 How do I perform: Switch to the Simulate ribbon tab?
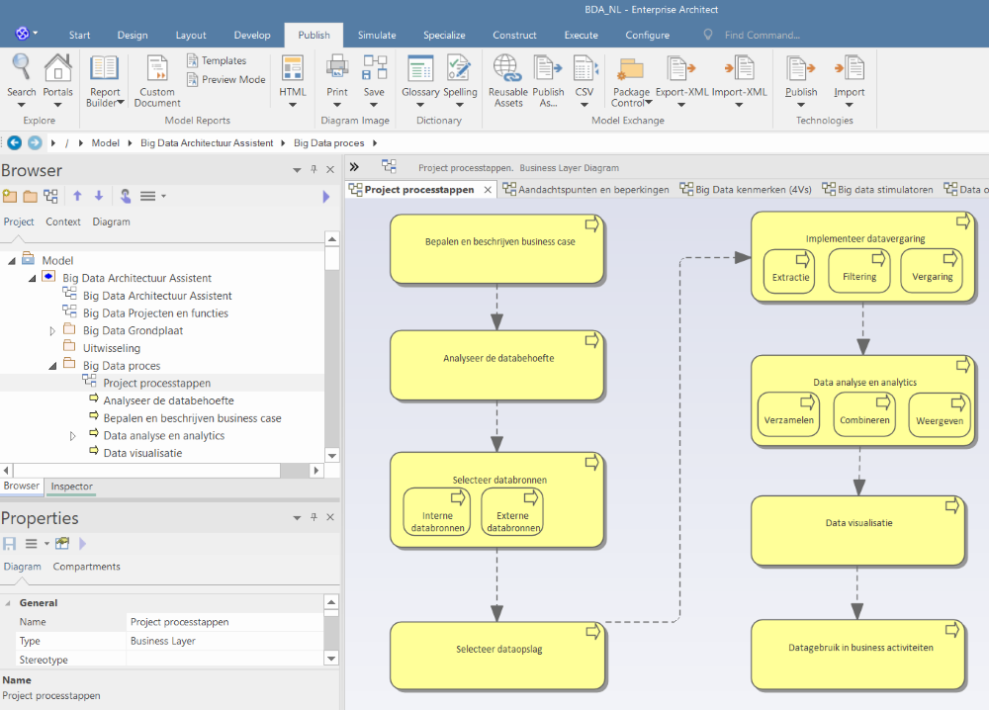[377, 35]
